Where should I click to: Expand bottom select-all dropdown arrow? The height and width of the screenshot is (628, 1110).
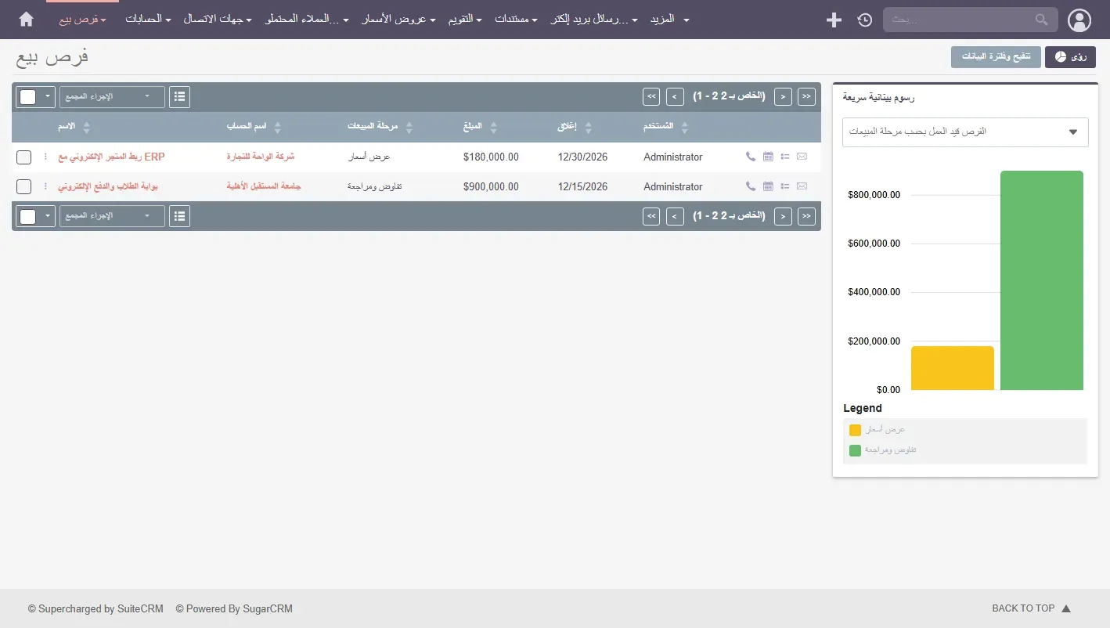coord(47,216)
